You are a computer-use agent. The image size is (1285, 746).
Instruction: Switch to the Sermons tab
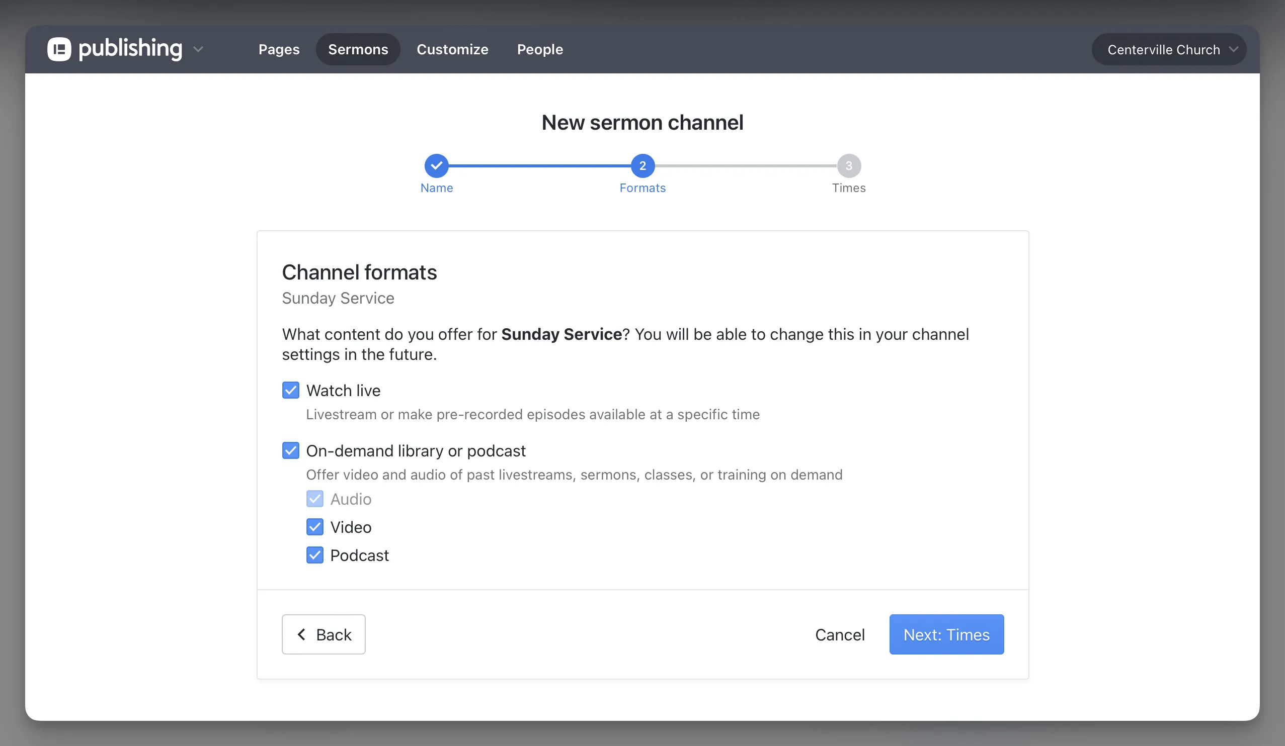tap(358, 49)
